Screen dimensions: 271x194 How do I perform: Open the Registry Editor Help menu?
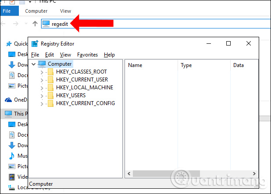click(109, 55)
